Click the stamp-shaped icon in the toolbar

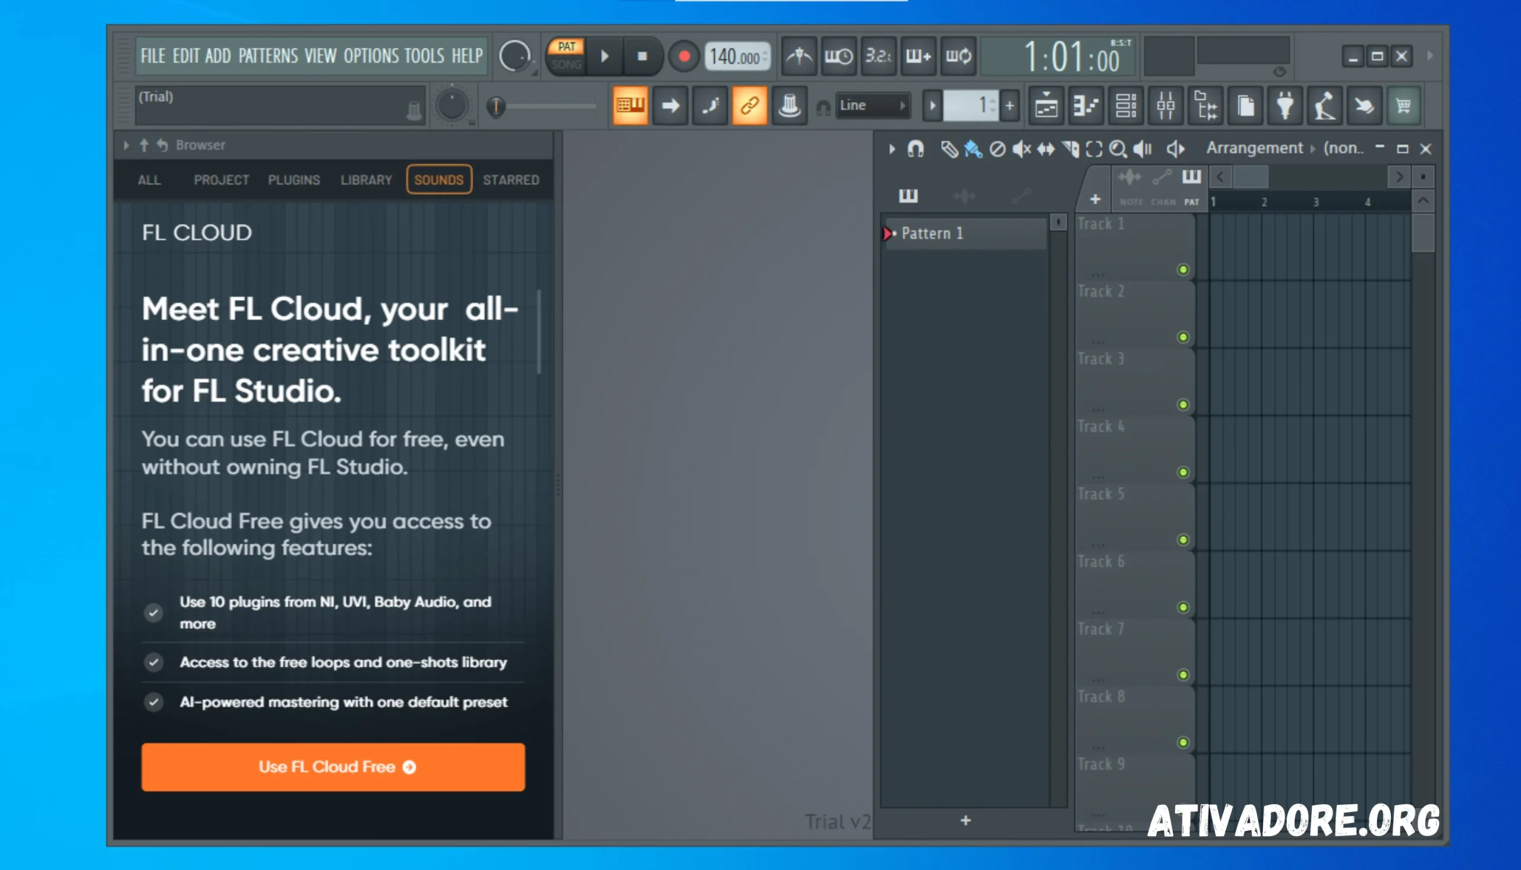[x=790, y=106]
